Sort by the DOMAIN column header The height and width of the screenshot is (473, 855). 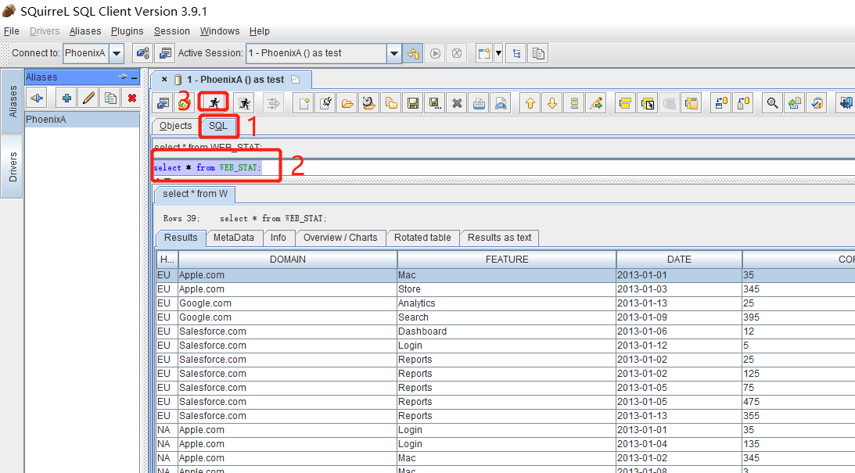point(288,260)
